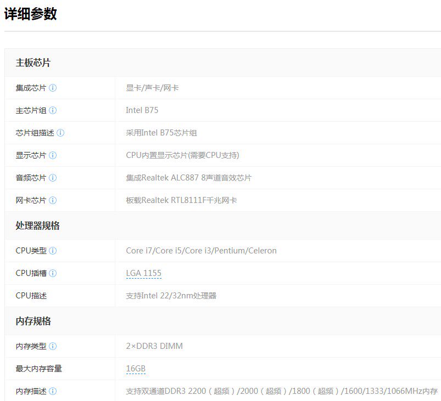Viewport: 441px width, 401px height.
Task: Show info icon for 内存类型
Action: 53,346
